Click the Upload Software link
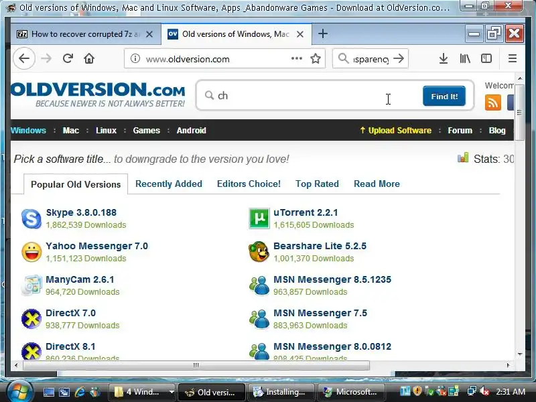Image resolution: width=536 pixels, height=402 pixels. click(x=395, y=130)
